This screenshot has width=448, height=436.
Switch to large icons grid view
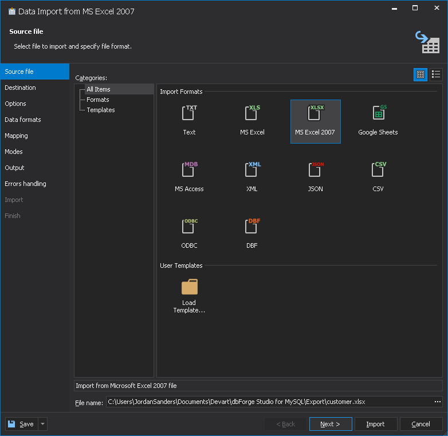(421, 74)
